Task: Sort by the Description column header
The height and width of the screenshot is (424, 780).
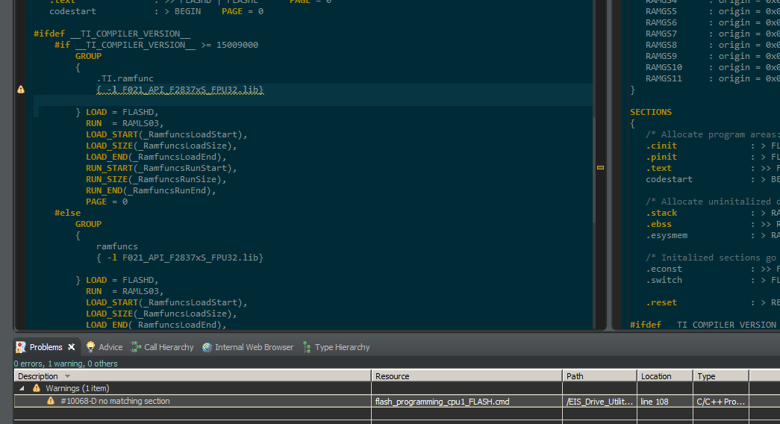Action: point(193,376)
